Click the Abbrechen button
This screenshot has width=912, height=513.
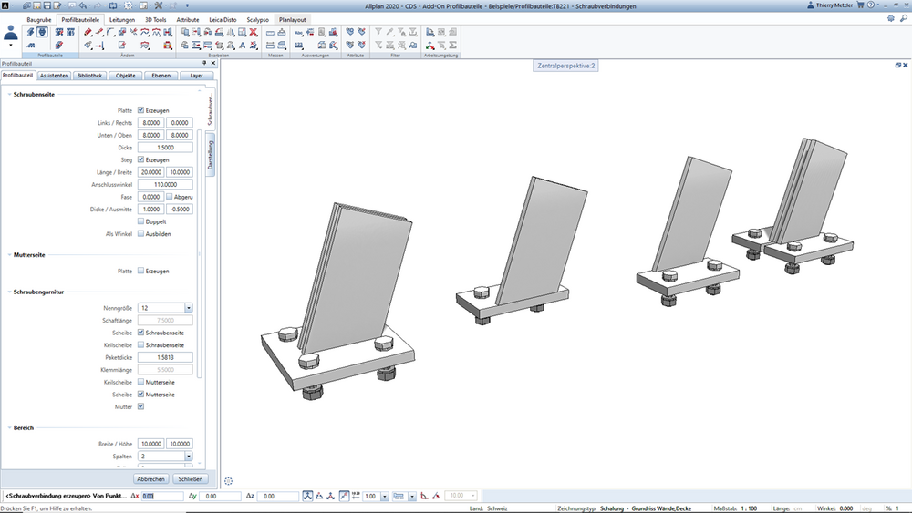click(151, 479)
